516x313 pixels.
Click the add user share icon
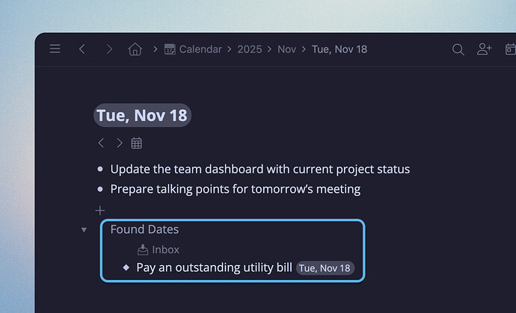click(485, 49)
